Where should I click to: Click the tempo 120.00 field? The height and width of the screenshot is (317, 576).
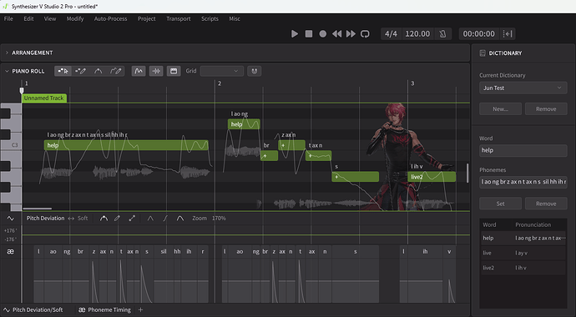417,33
